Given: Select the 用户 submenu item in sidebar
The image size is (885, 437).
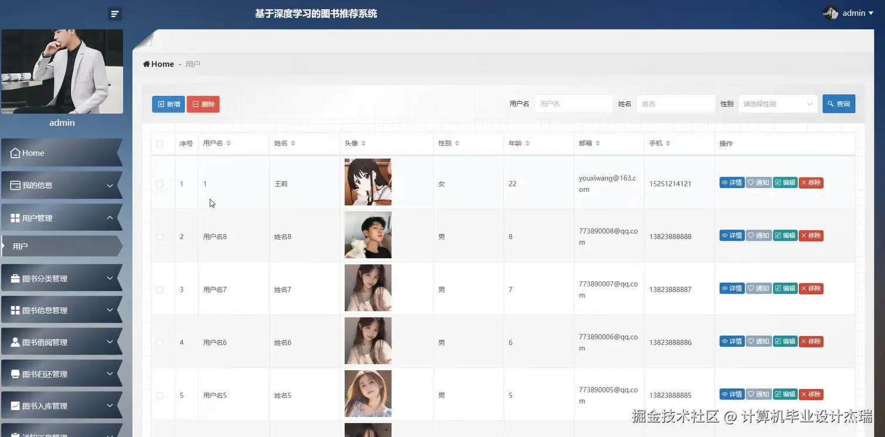Looking at the screenshot, I should pyautogui.click(x=62, y=246).
